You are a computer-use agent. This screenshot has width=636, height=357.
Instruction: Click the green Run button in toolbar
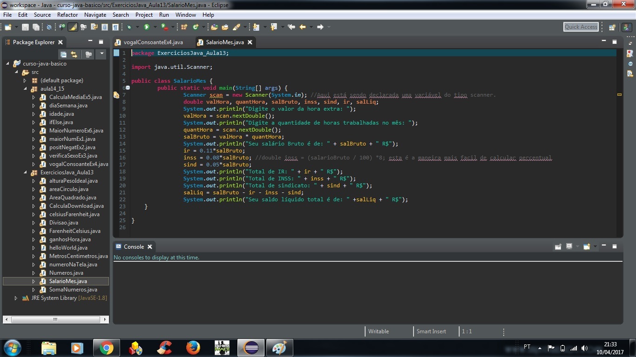point(147,27)
